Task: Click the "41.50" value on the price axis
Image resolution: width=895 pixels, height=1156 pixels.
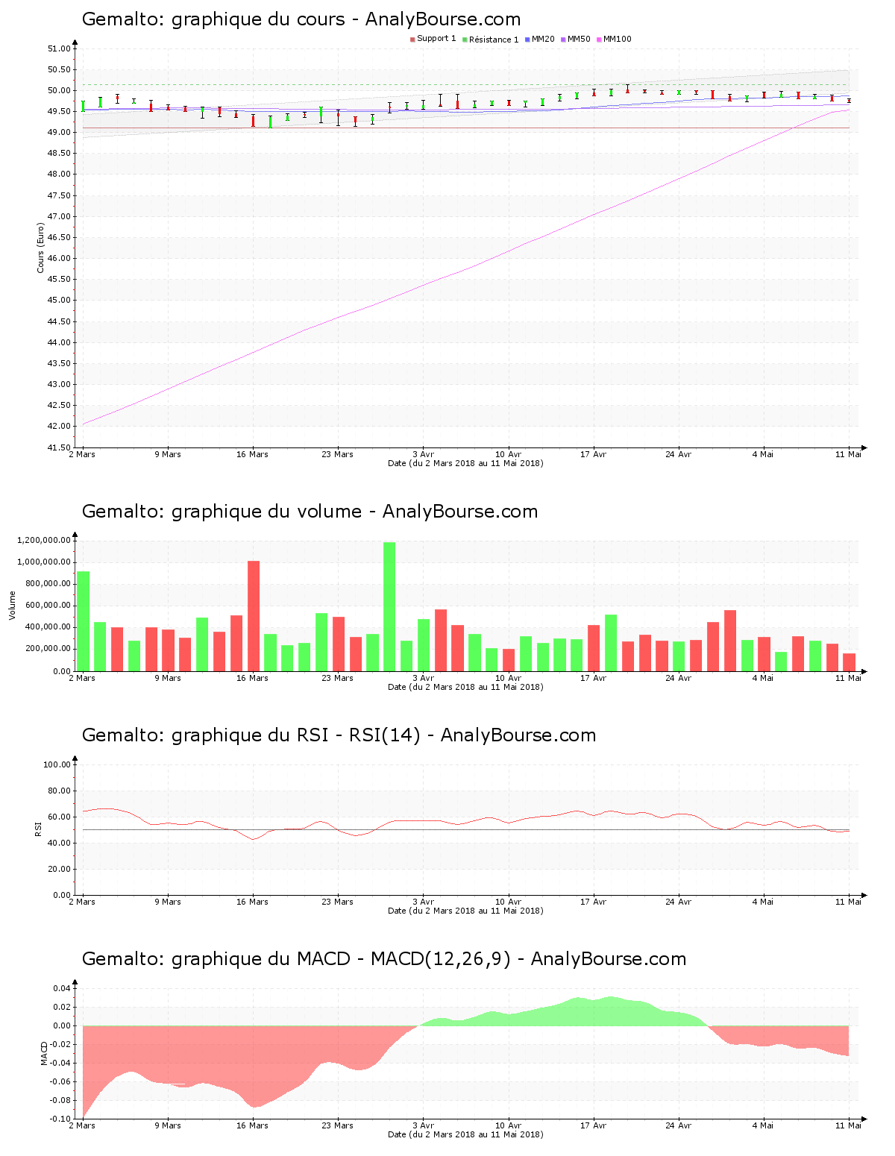Action: 59,447
